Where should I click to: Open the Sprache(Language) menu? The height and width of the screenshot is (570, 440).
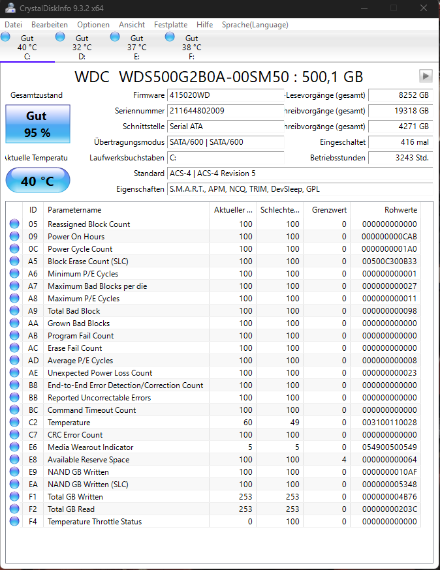pos(255,25)
